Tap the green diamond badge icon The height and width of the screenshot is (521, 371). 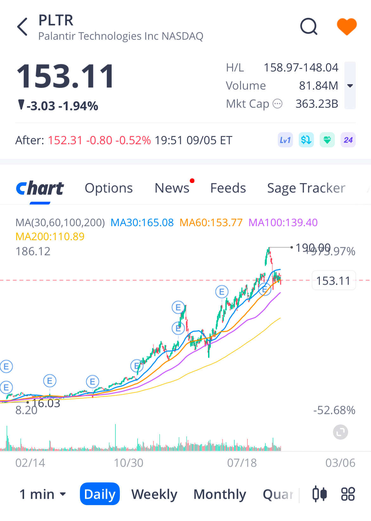pos(327,140)
